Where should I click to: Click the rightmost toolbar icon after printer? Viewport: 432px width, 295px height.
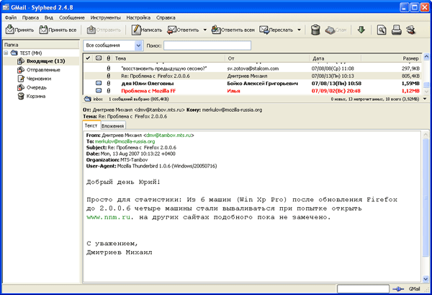[411, 30]
